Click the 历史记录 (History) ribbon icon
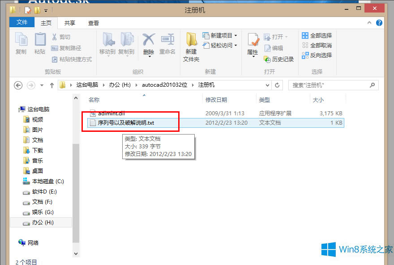The width and height of the screenshot is (394, 265). 279,59
